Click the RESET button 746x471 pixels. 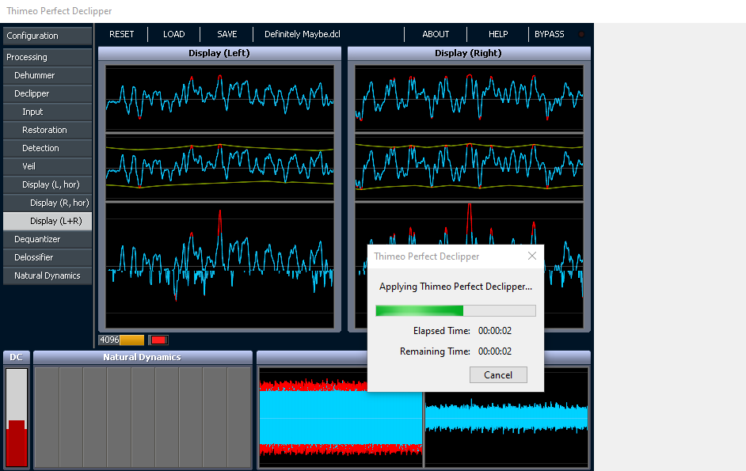[121, 34]
